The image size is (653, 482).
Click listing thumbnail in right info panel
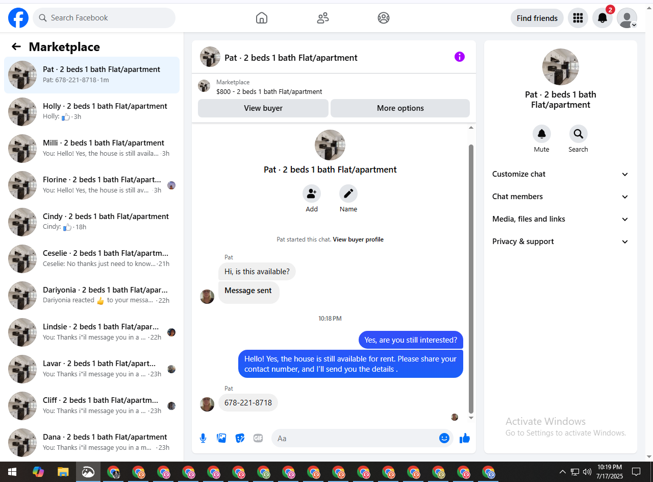(x=561, y=67)
